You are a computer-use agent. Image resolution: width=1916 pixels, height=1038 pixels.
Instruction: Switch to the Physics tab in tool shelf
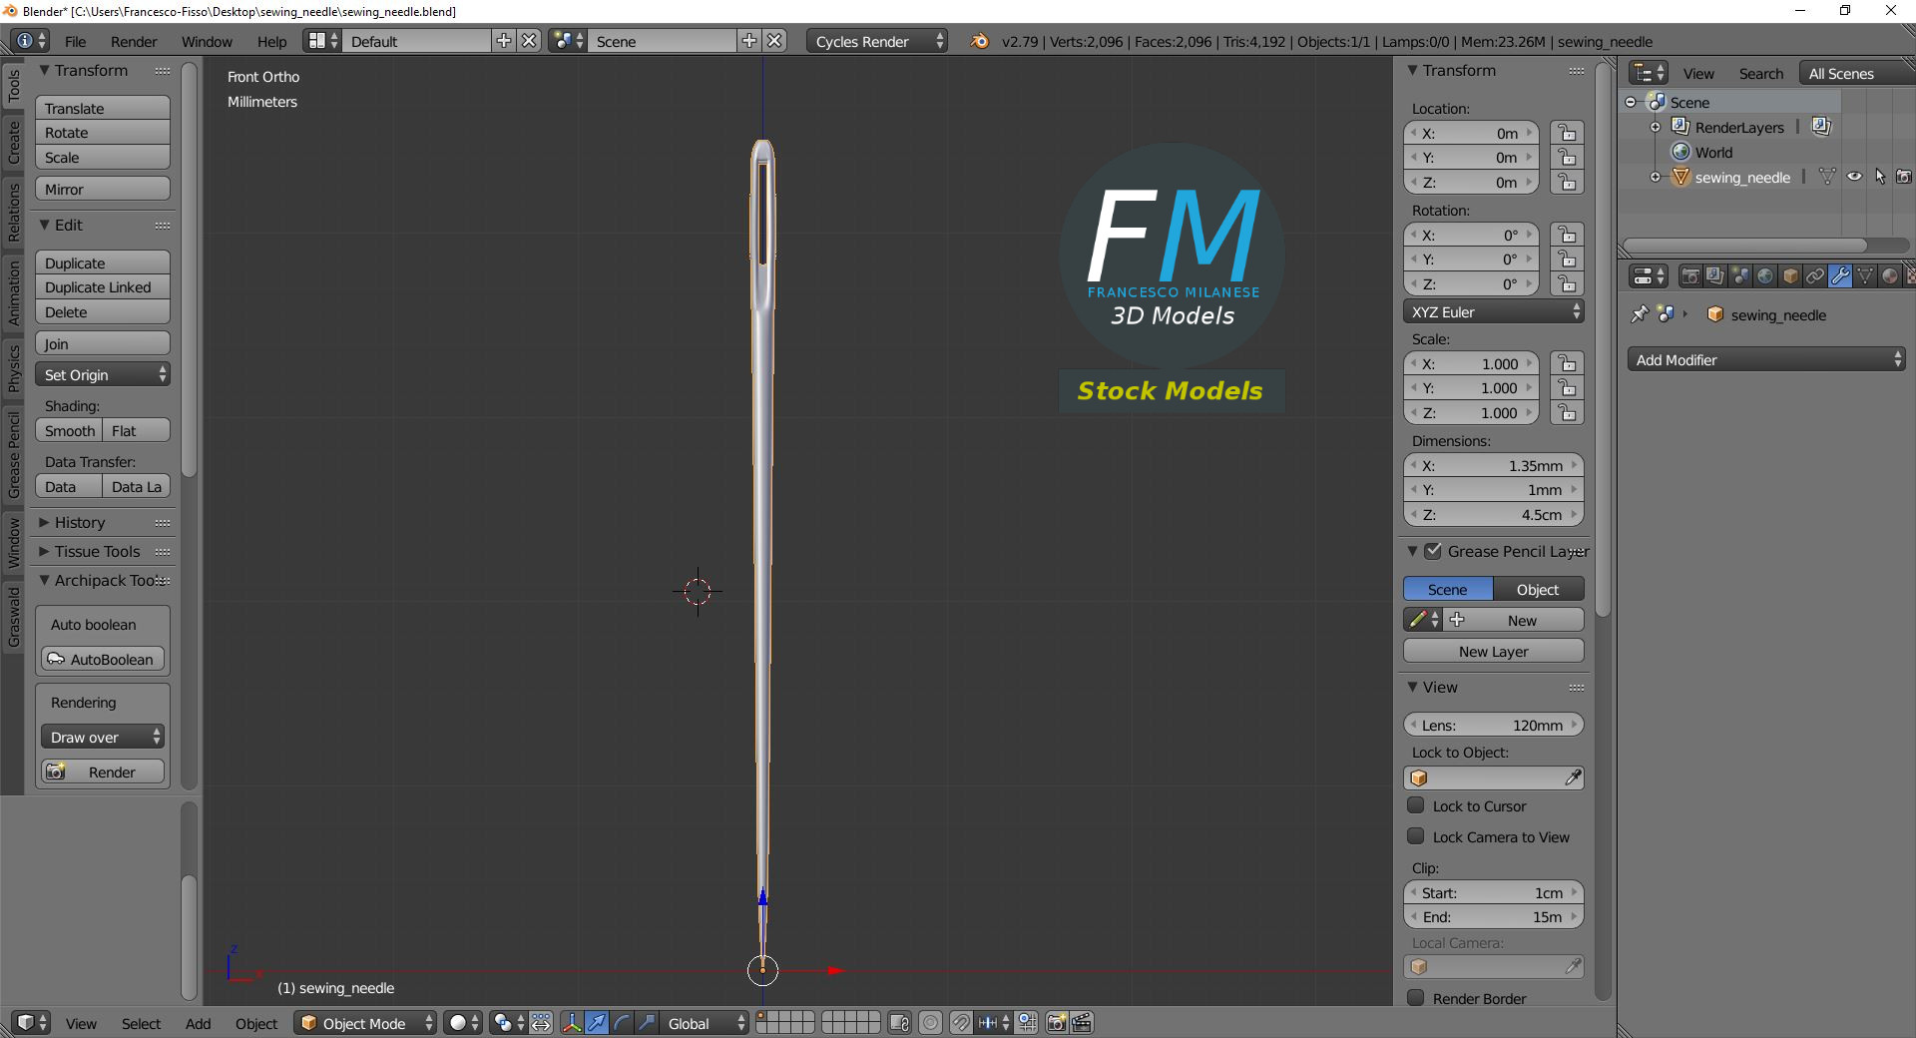pyautogui.click(x=14, y=368)
